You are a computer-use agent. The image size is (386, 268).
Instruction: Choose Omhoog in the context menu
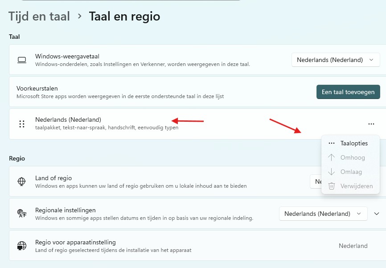point(350,157)
